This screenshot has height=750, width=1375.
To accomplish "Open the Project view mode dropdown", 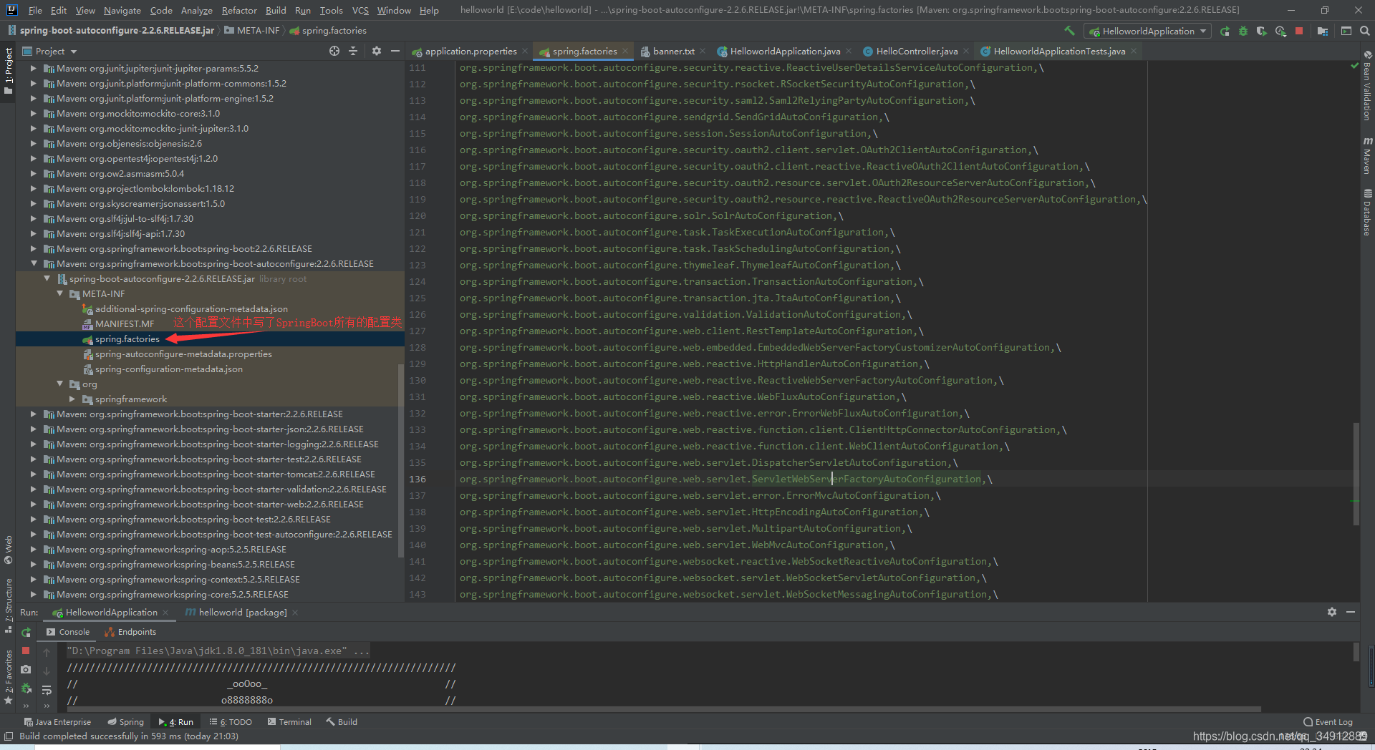I will click(x=49, y=51).
